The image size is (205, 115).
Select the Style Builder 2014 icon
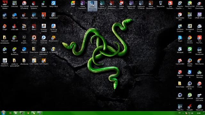180,16
